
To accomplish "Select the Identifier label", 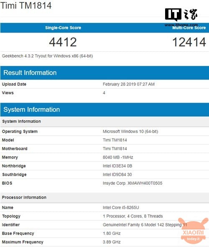I will point(11,225).
